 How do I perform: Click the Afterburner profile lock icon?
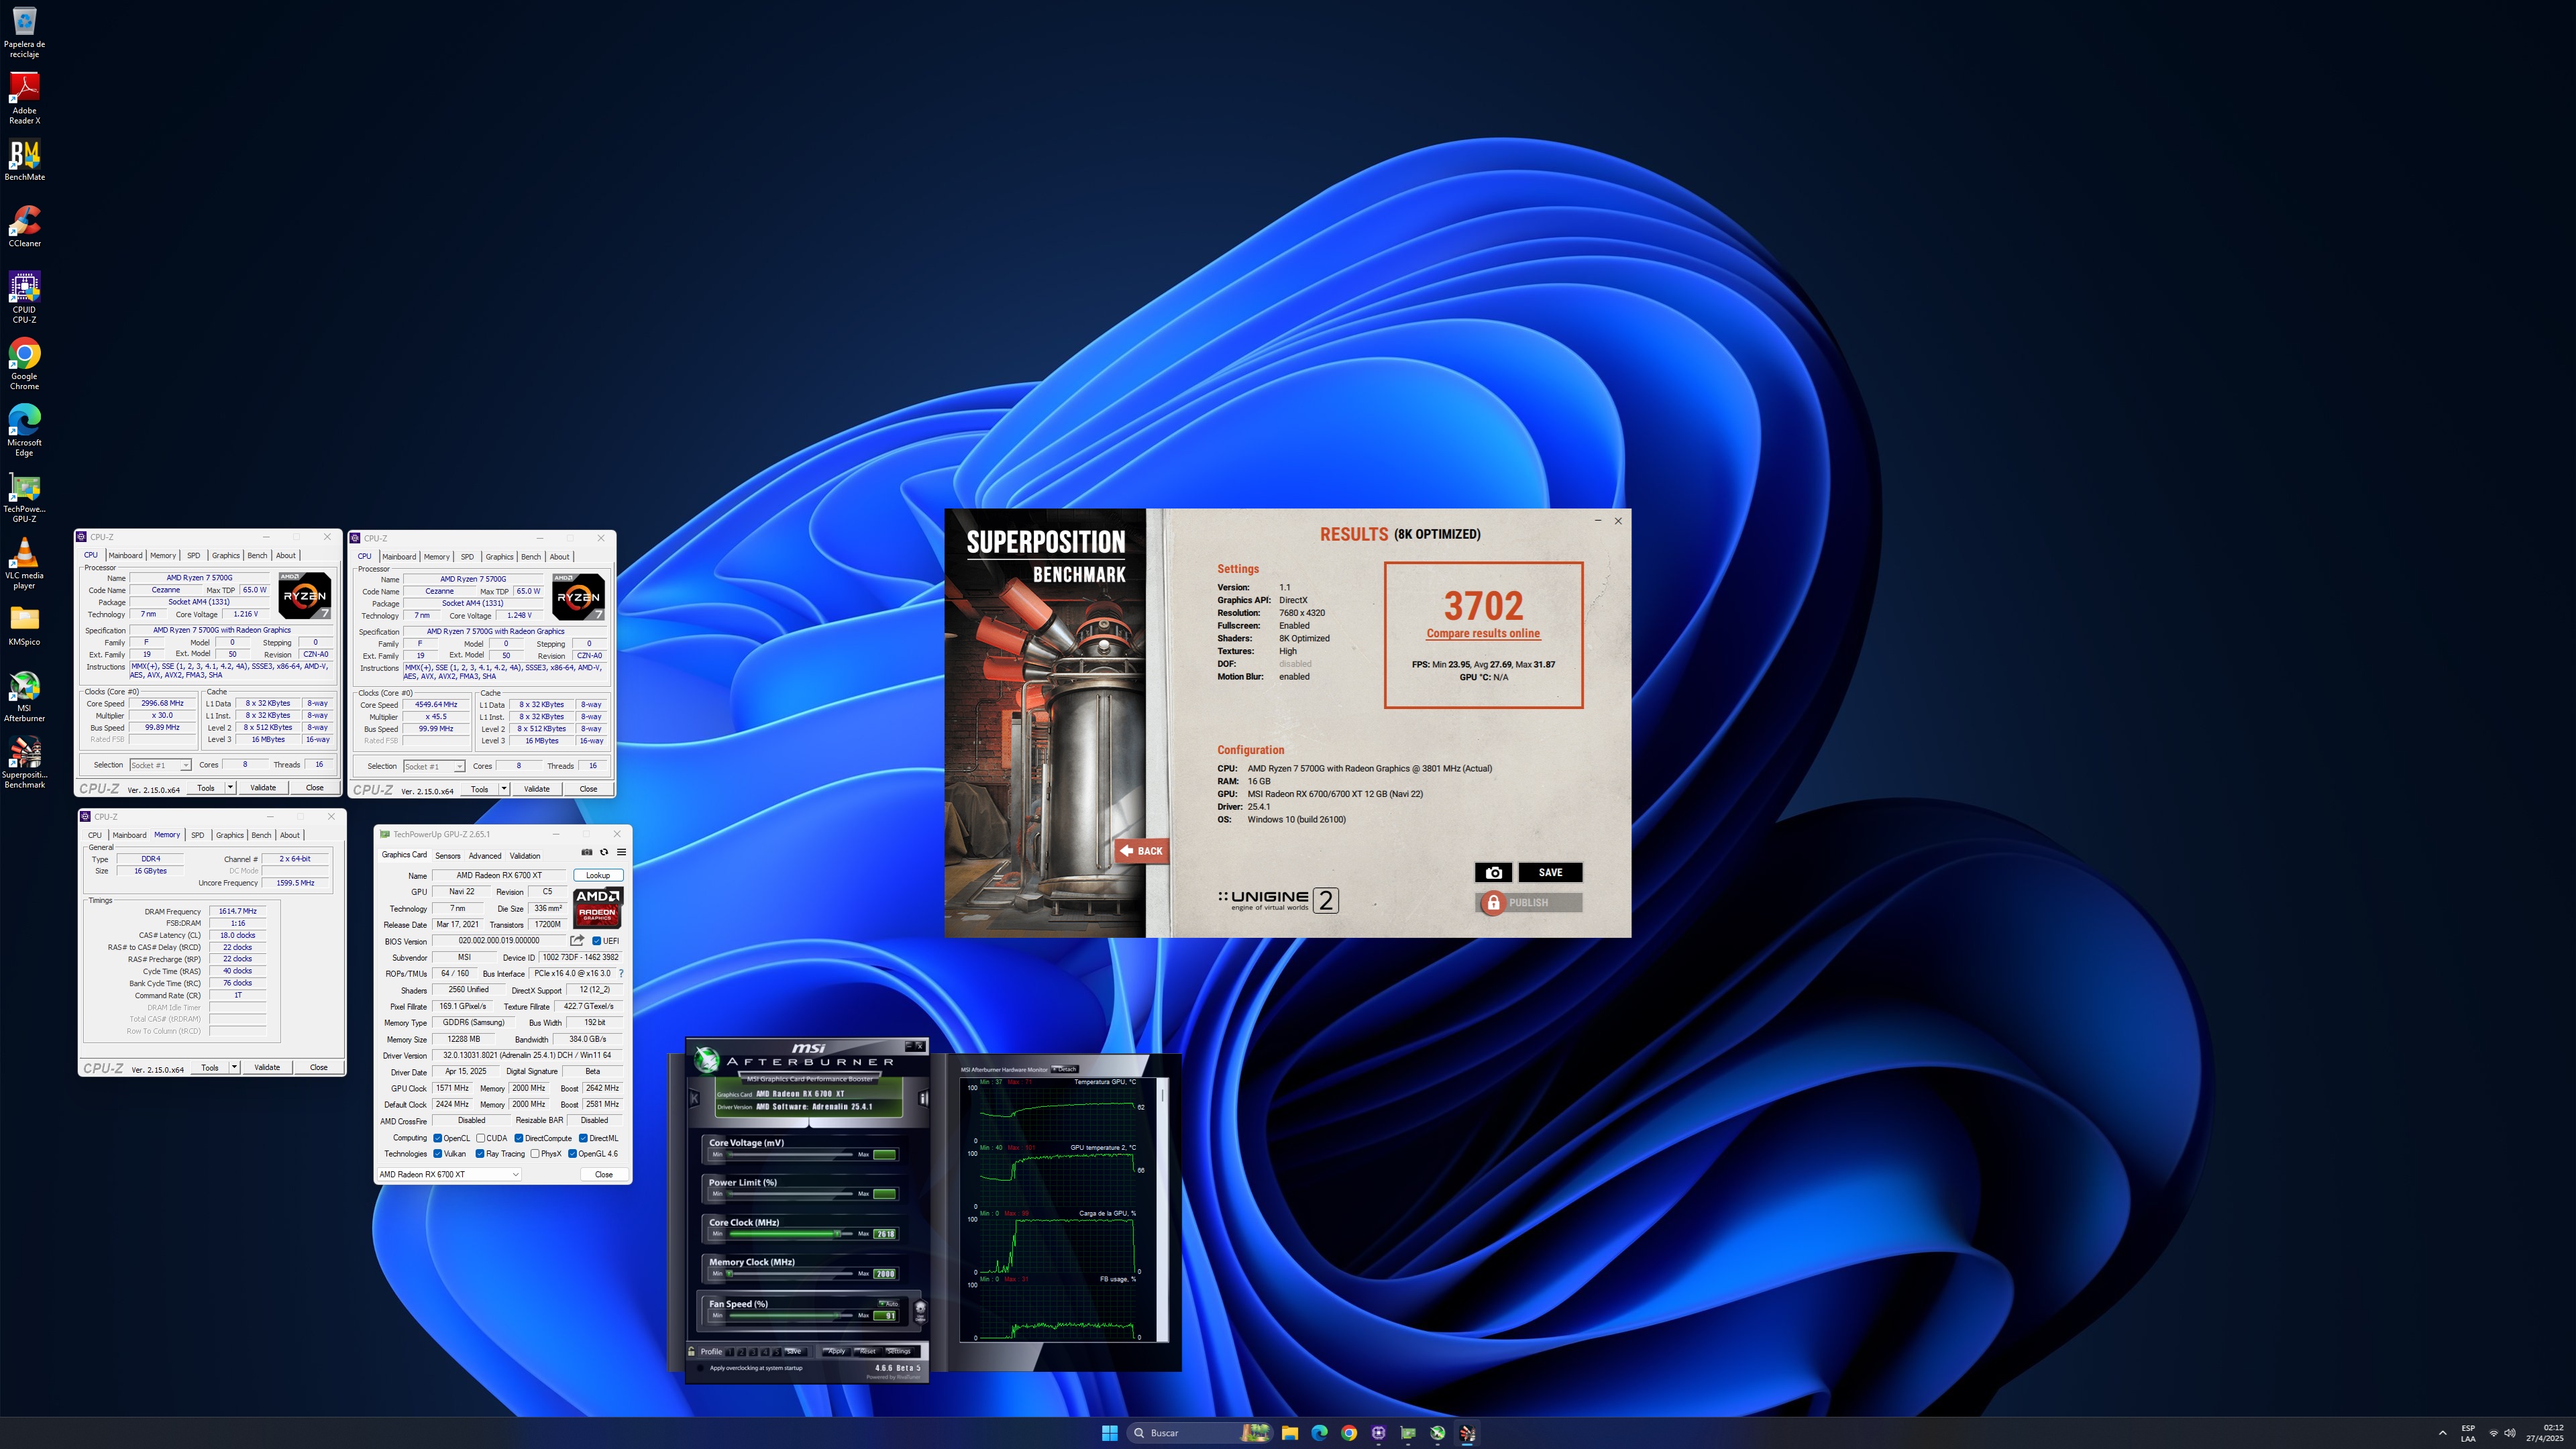[x=692, y=1351]
